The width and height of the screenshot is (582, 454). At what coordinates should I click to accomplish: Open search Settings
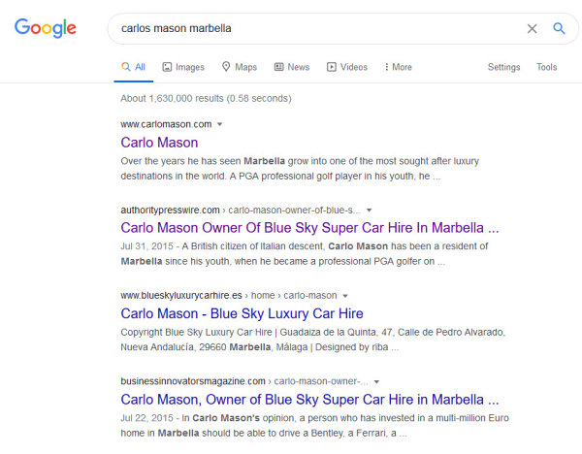503,67
